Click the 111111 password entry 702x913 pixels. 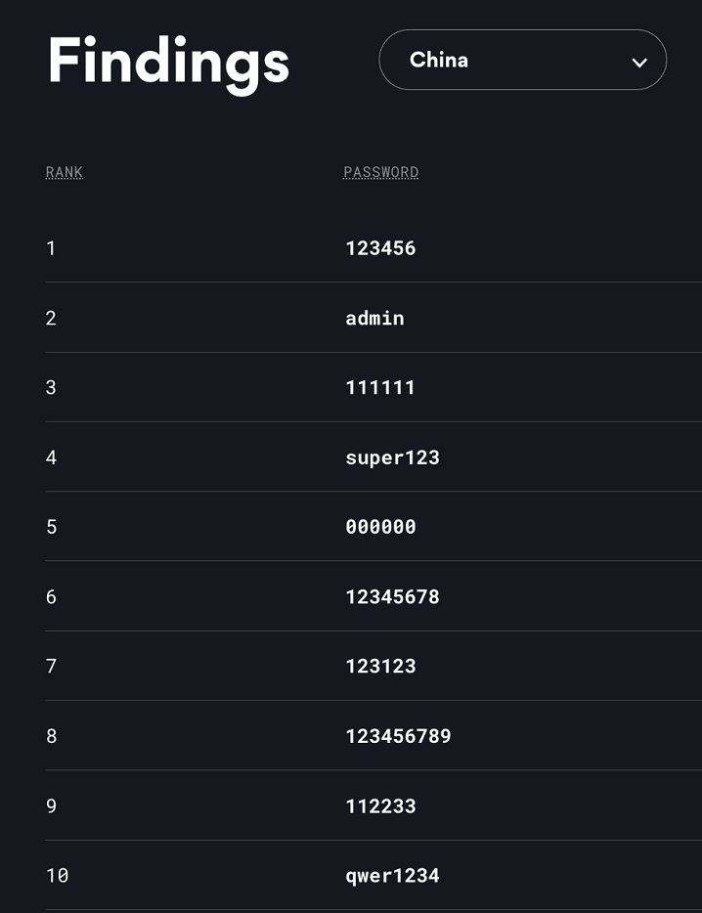[380, 388]
